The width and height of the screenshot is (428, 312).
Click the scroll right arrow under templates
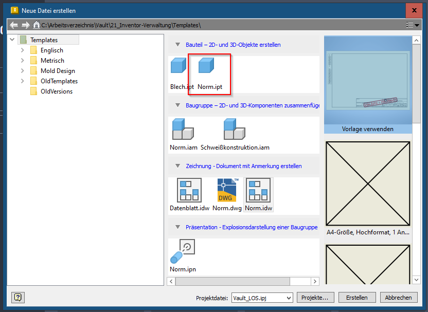[315, 281]
